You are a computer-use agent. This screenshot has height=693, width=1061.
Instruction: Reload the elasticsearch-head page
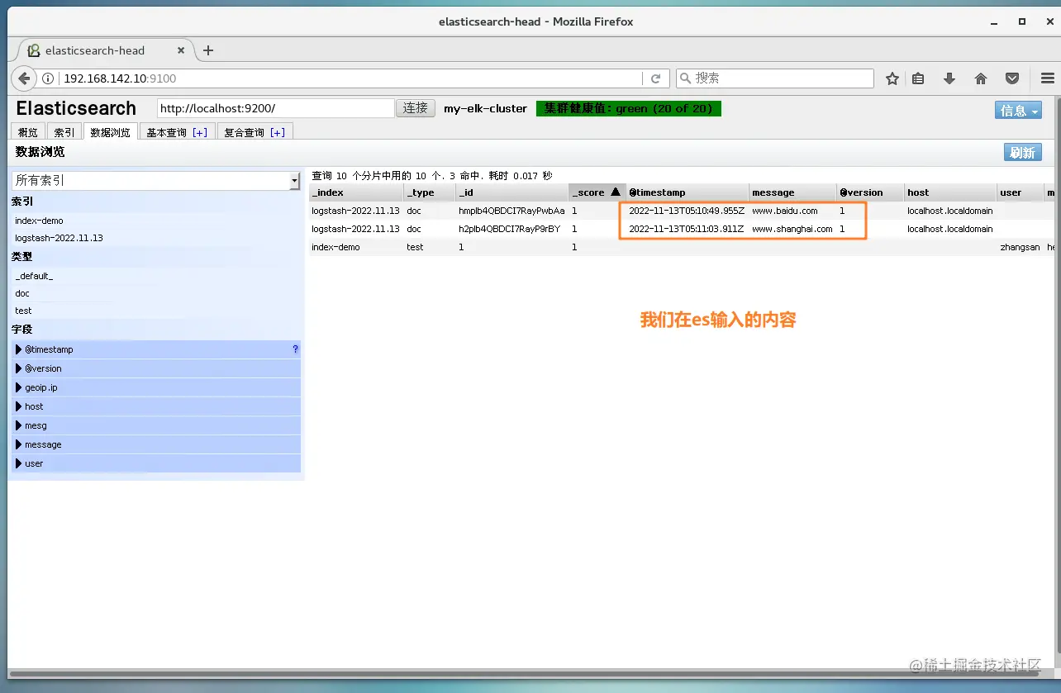(656, 78)
